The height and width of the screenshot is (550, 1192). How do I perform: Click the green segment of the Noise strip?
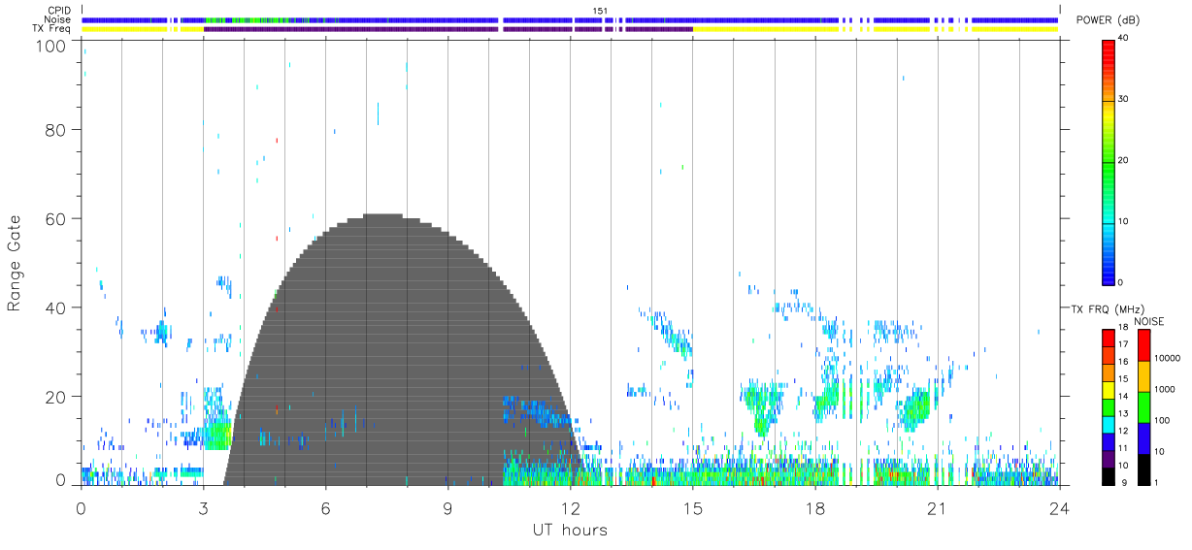(248, 19)
